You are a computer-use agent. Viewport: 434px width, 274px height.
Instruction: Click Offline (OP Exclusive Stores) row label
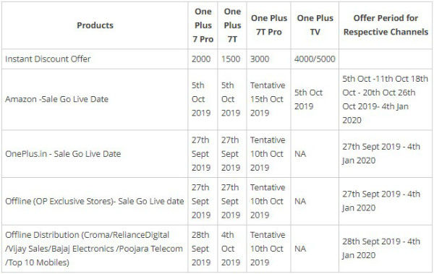coord(94,201)
